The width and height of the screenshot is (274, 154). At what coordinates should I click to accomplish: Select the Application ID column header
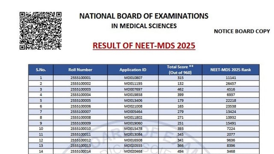coord(133,70)
